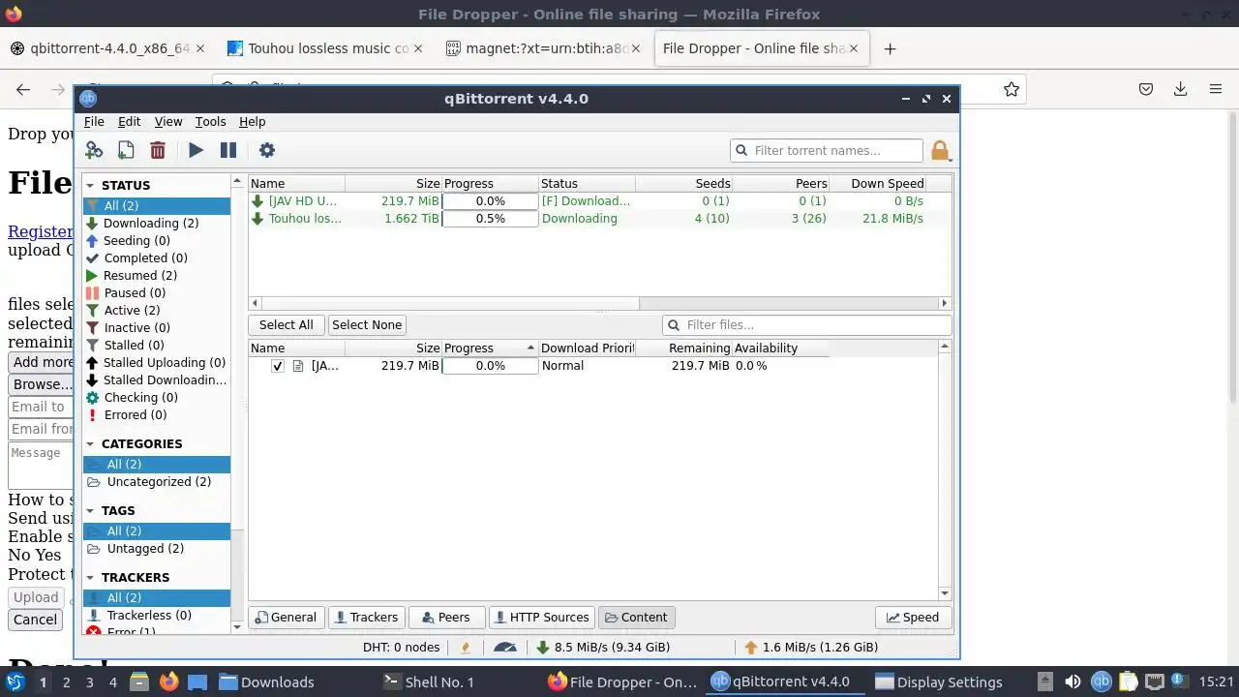Click the orange upload speed status icon

click(751, 648)
